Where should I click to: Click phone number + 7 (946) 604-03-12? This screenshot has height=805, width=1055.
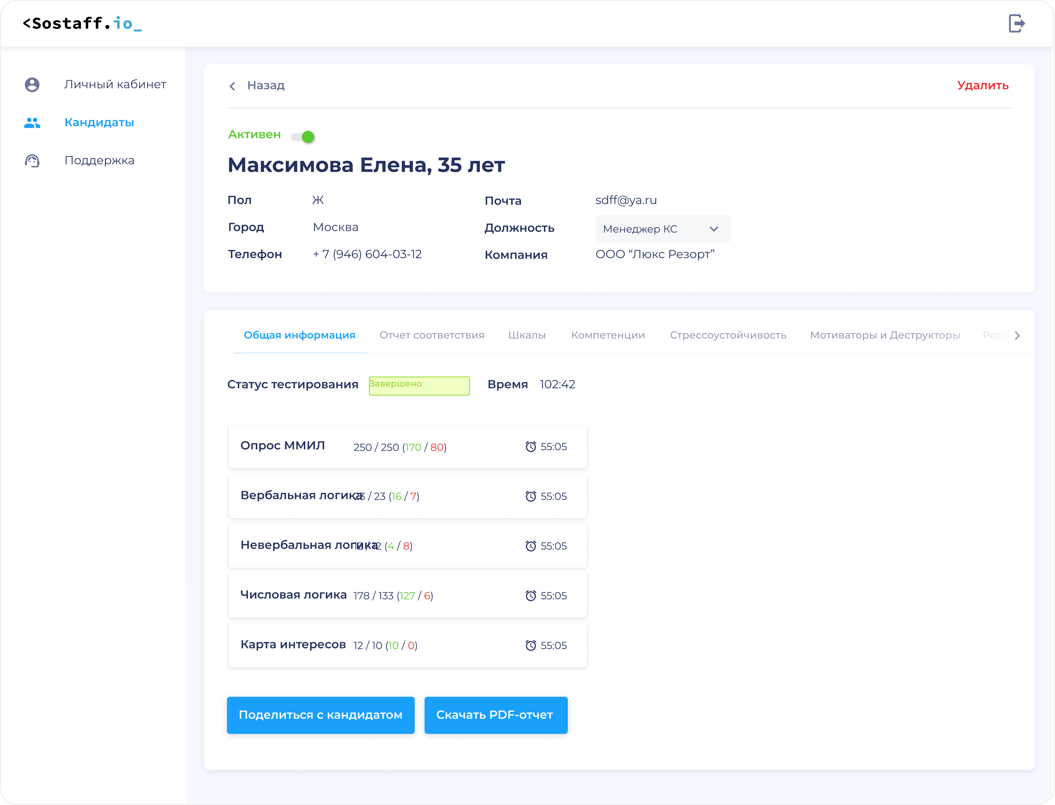click(x=367, y=254)
